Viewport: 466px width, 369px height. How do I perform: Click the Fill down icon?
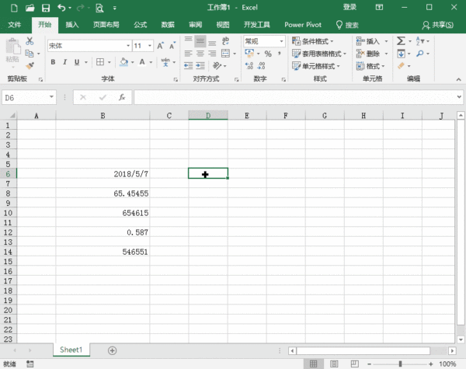(401, 54)
